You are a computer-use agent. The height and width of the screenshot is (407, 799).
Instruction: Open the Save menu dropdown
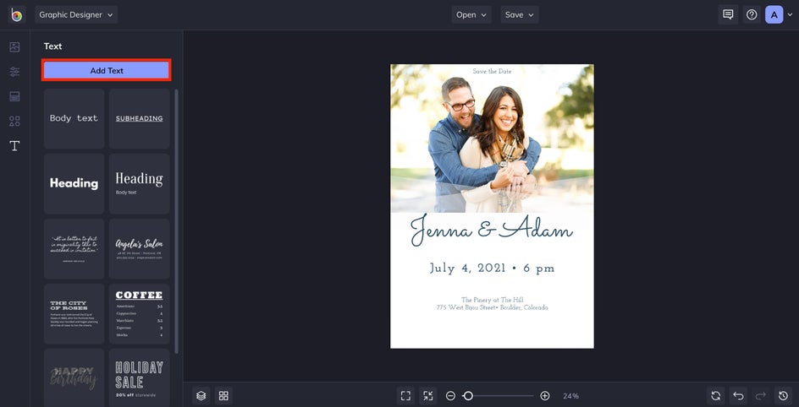click(519, 14)
